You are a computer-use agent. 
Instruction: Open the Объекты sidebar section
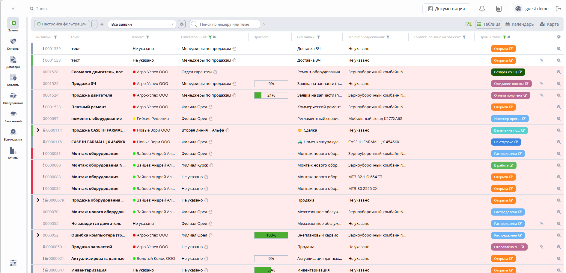point(13,80)
